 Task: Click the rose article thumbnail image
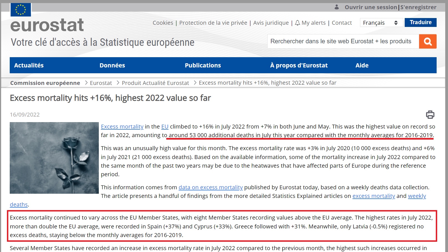(x=54, y=158)
